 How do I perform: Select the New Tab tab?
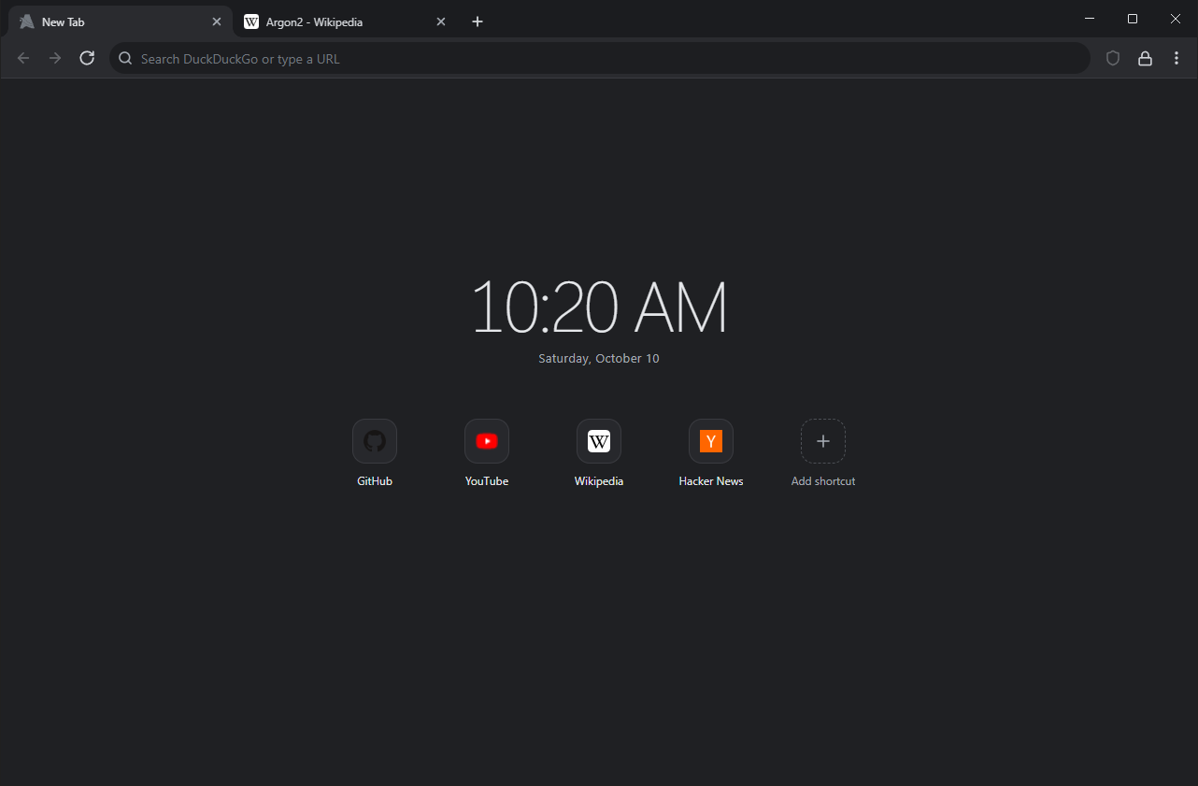point(121,21)
